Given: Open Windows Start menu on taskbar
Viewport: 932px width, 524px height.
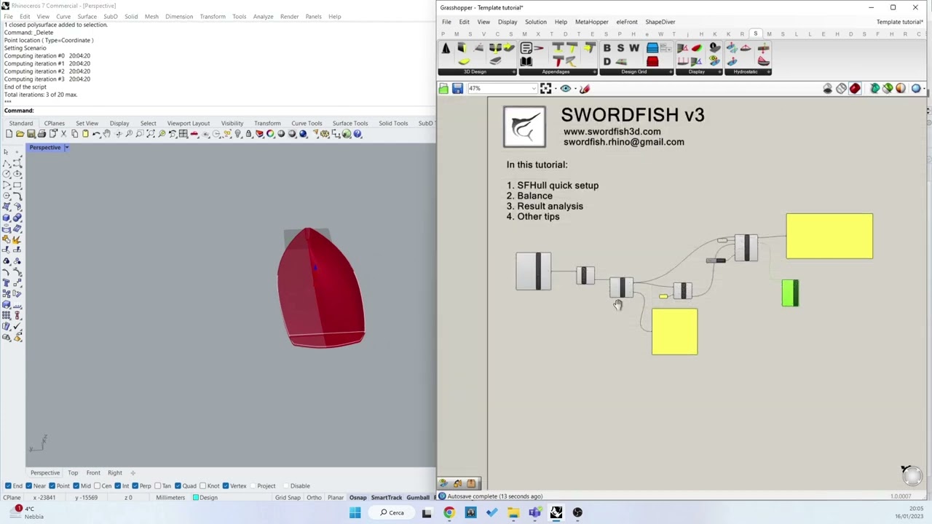Looking at the screenshot, I should pos(355,513).
